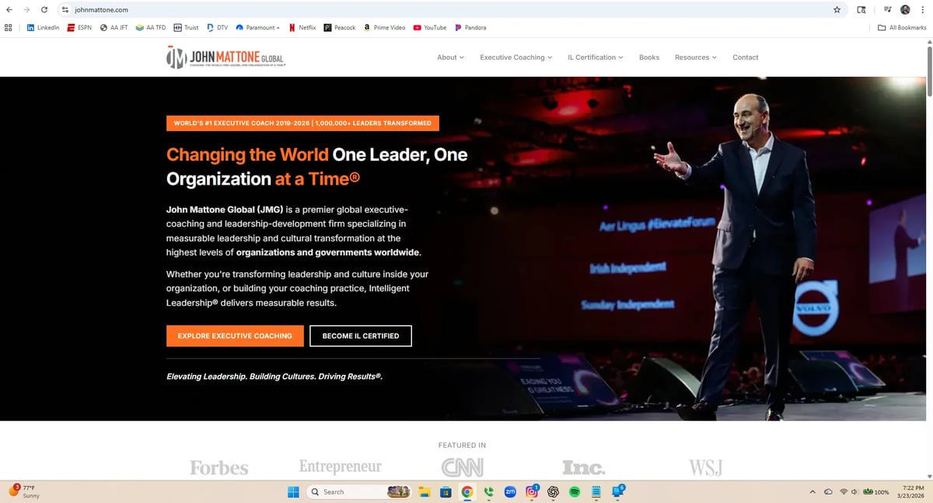The width and height of the screenshot is (933, 503).
Task: Show hidden system tray icons with the chevron
Action: [813, 491]
